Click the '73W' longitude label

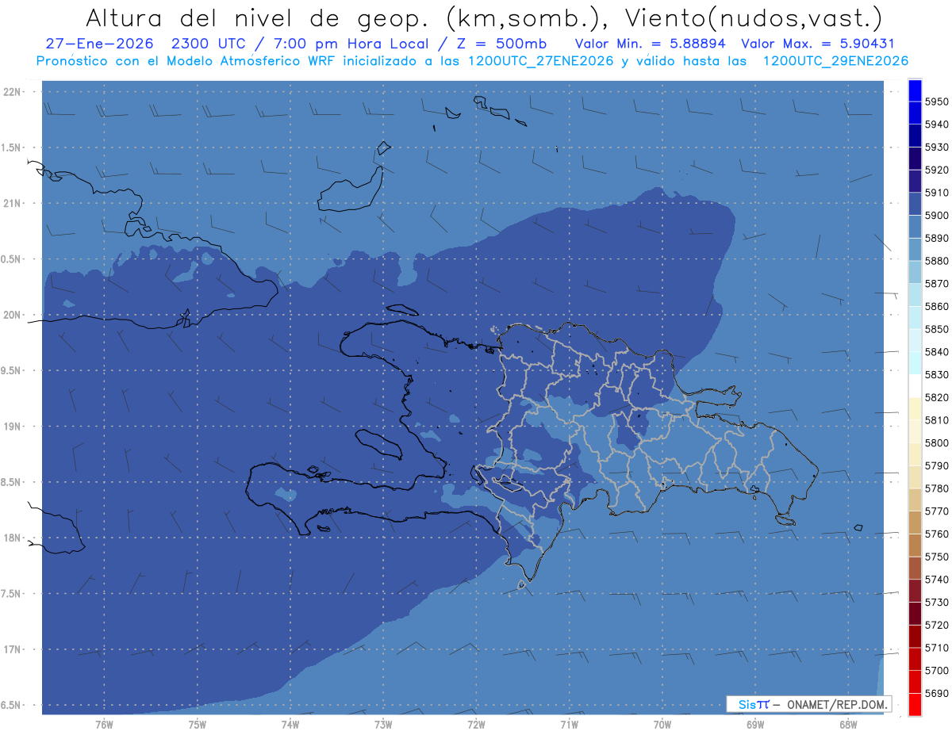tap(383, 725)
